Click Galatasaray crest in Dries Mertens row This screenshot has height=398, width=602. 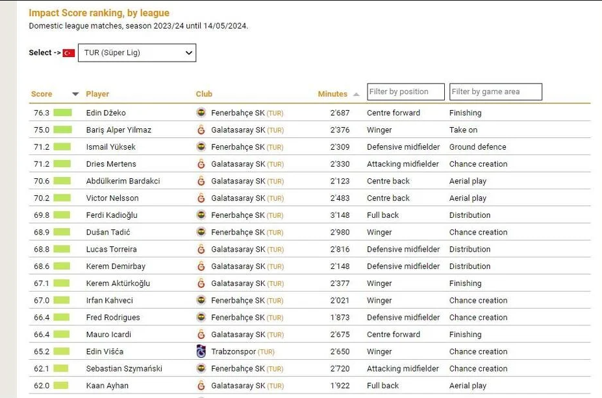coord(201,164)
